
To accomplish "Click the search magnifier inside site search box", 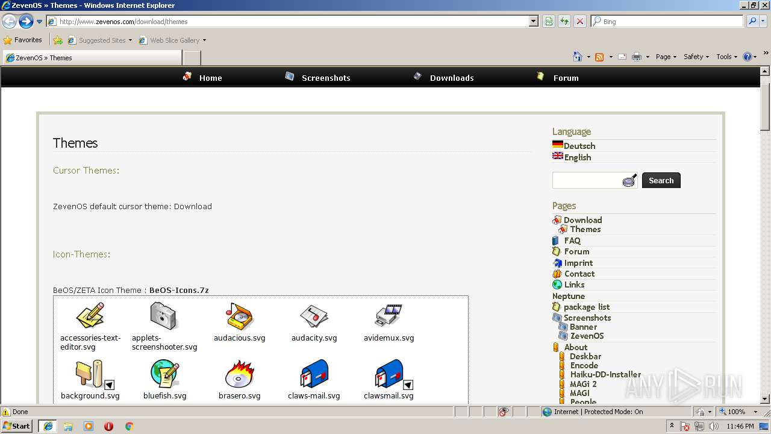I will click(629, 180).
